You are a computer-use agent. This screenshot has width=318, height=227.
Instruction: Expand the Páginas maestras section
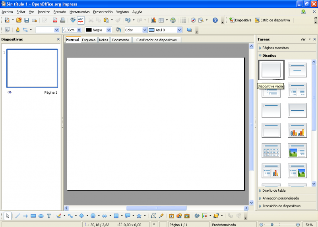(x=275, y=48)
